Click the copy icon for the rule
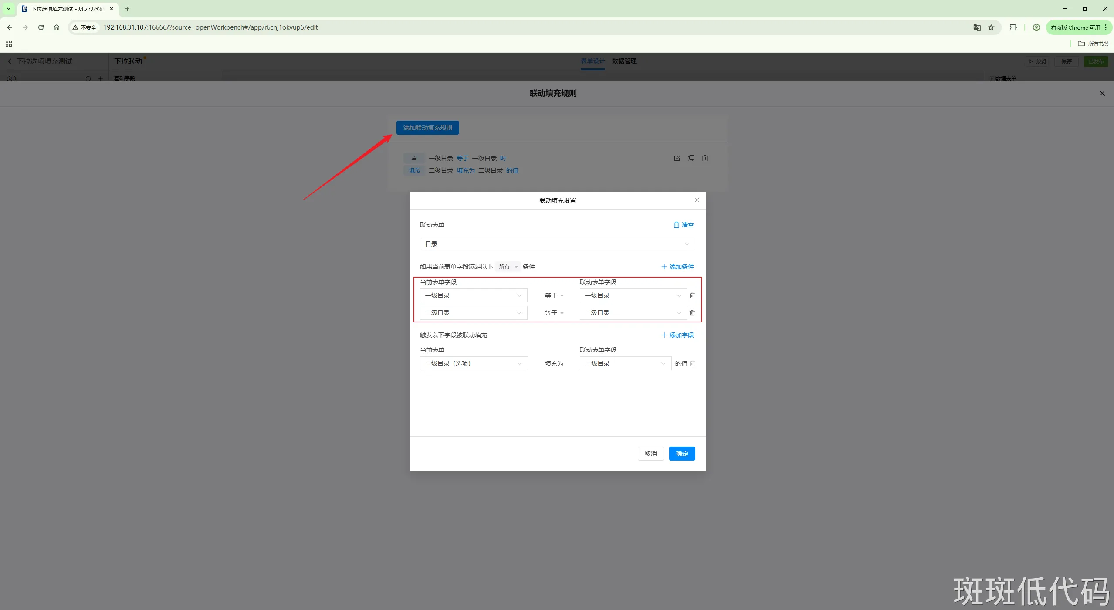 (691, 158)
